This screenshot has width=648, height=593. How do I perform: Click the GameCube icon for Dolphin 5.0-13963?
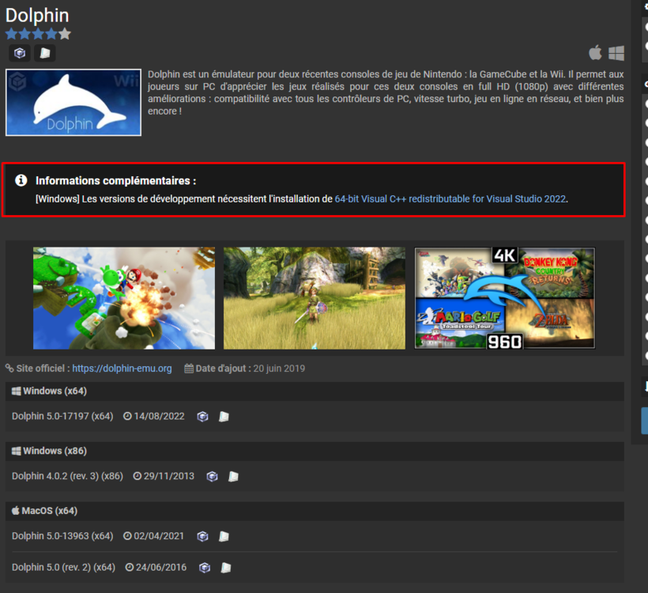click(x=202, y=537)
